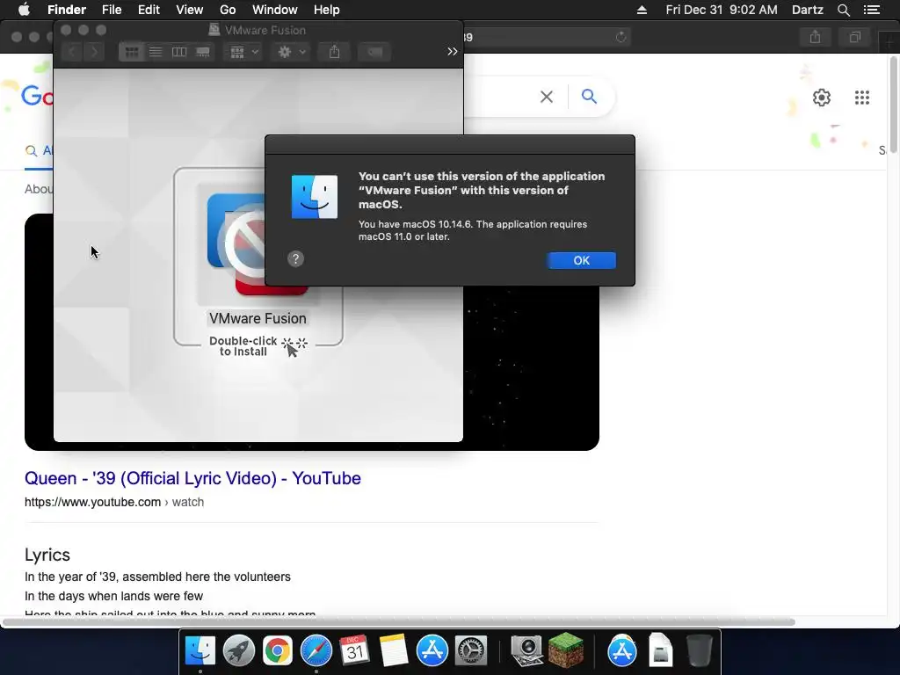Open the Finder menu
This screenshot has height=675, width=900.
click(67, 10)
